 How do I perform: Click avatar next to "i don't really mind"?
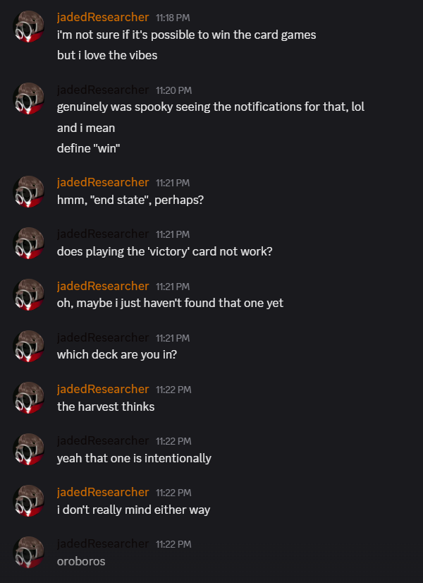coord(29,501)
